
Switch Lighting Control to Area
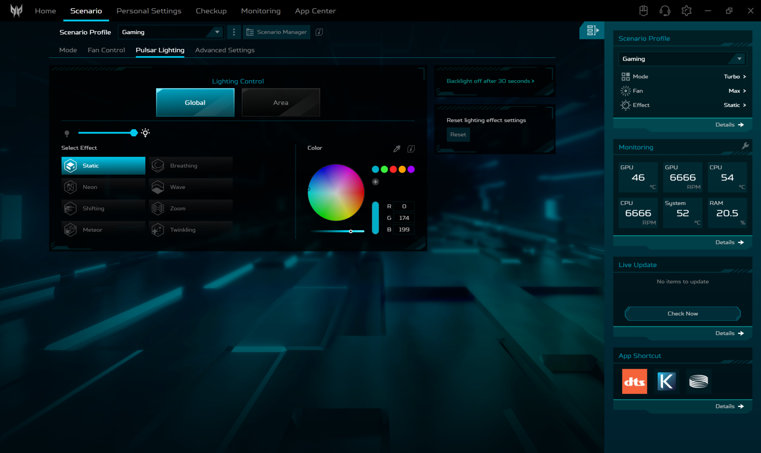(x=281, y=102)
